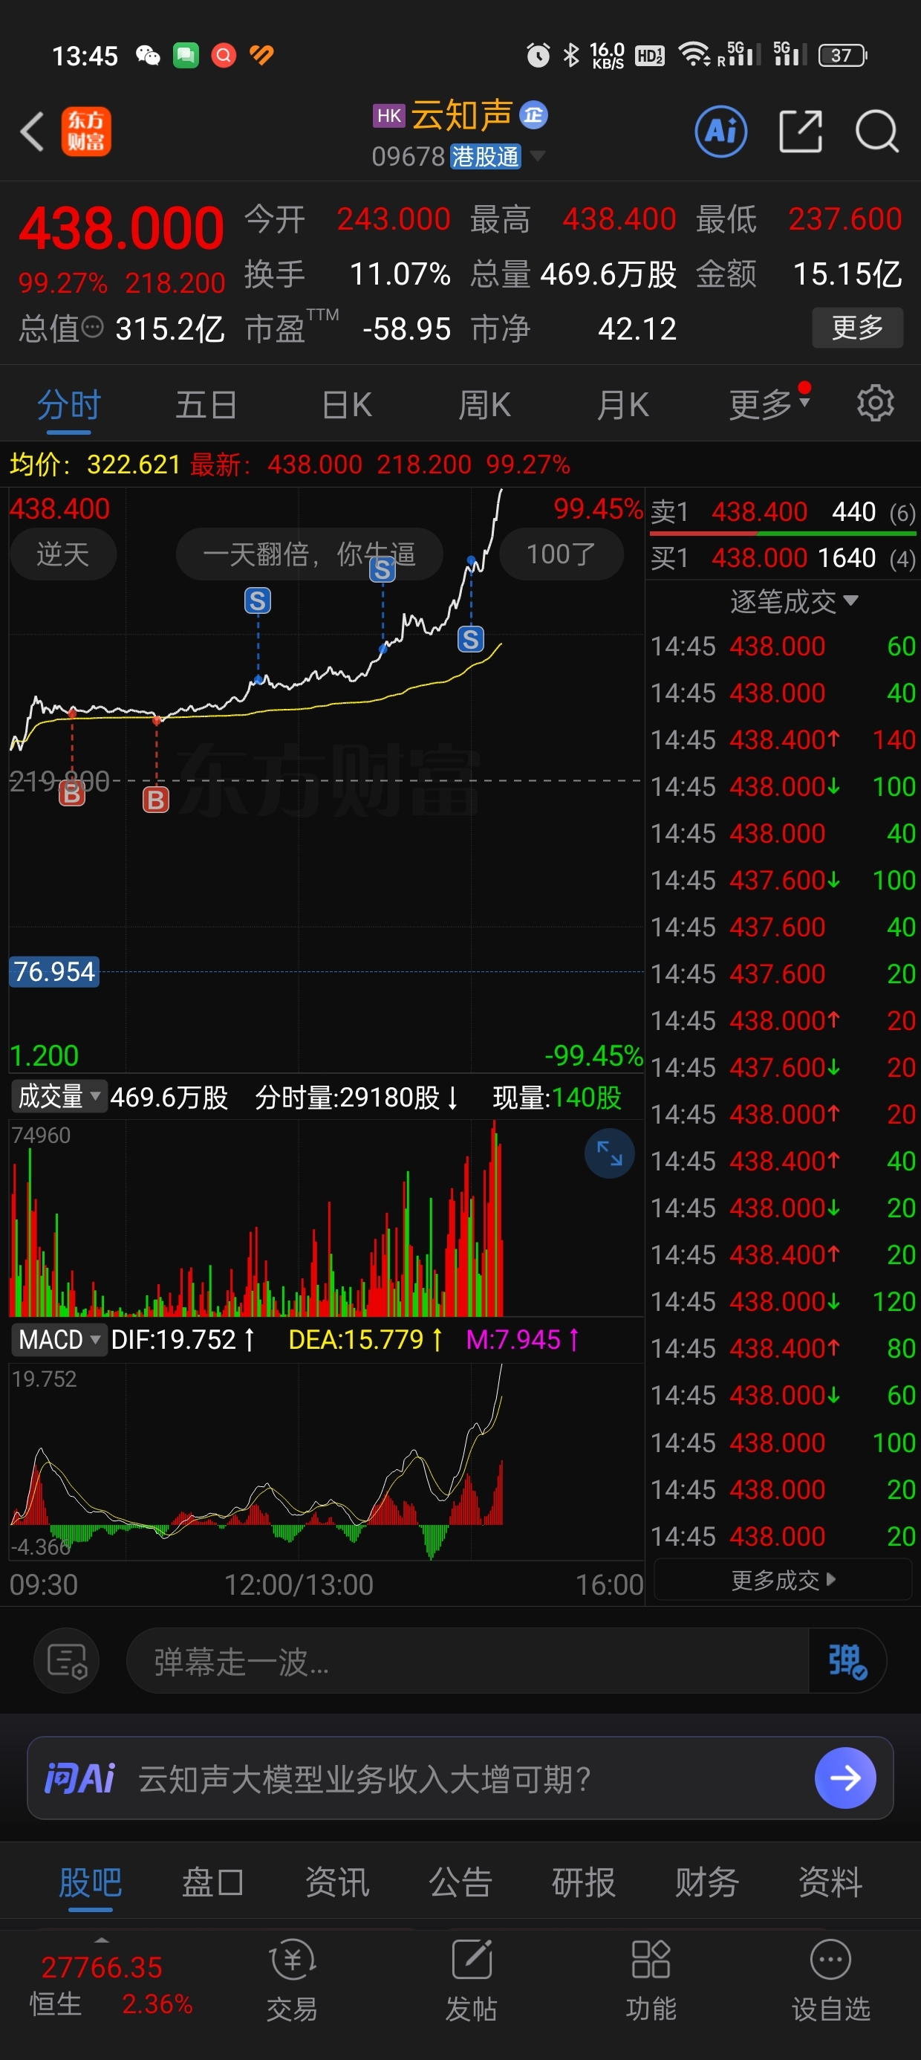Open 更多成交 trade list link
This screenshot has height=2060, width=921.
783,1580
